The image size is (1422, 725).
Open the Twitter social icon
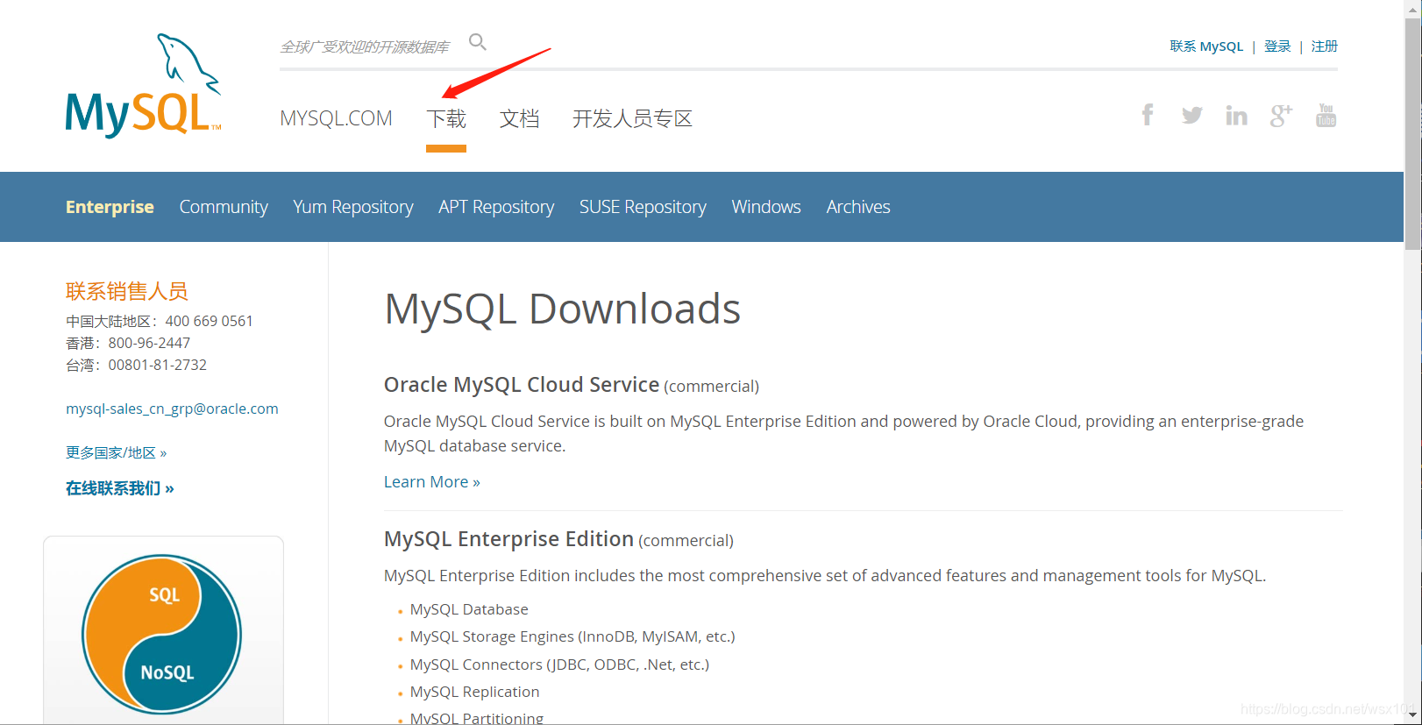pyautogui.click(x=1191, y=115)
